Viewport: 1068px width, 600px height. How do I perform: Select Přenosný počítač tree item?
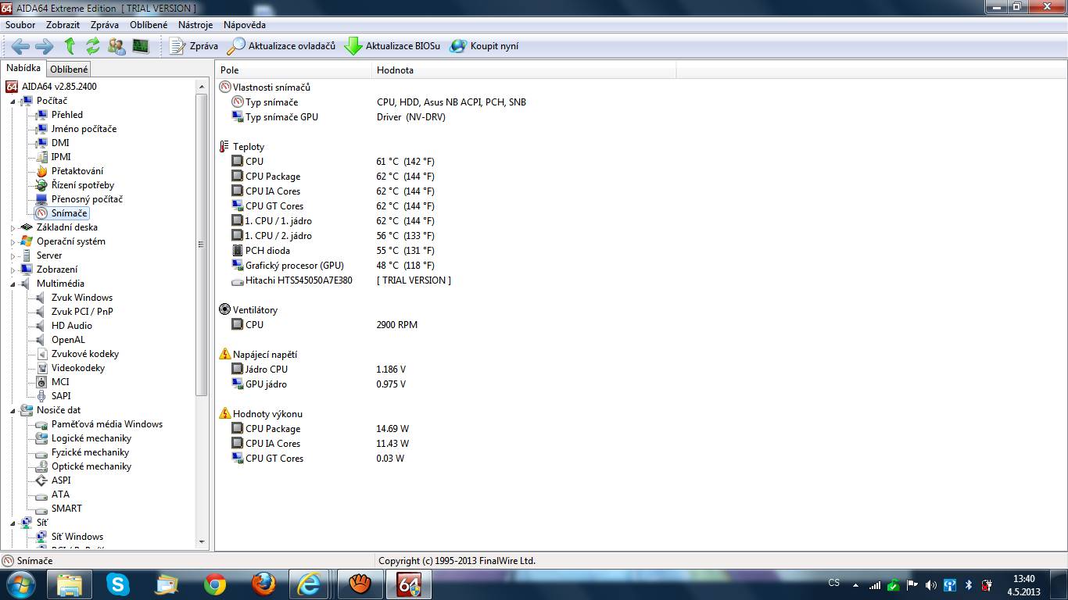pos(87,199)
